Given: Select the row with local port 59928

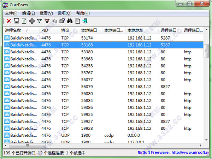Looking at the screenshot, I should coord(104,129).
